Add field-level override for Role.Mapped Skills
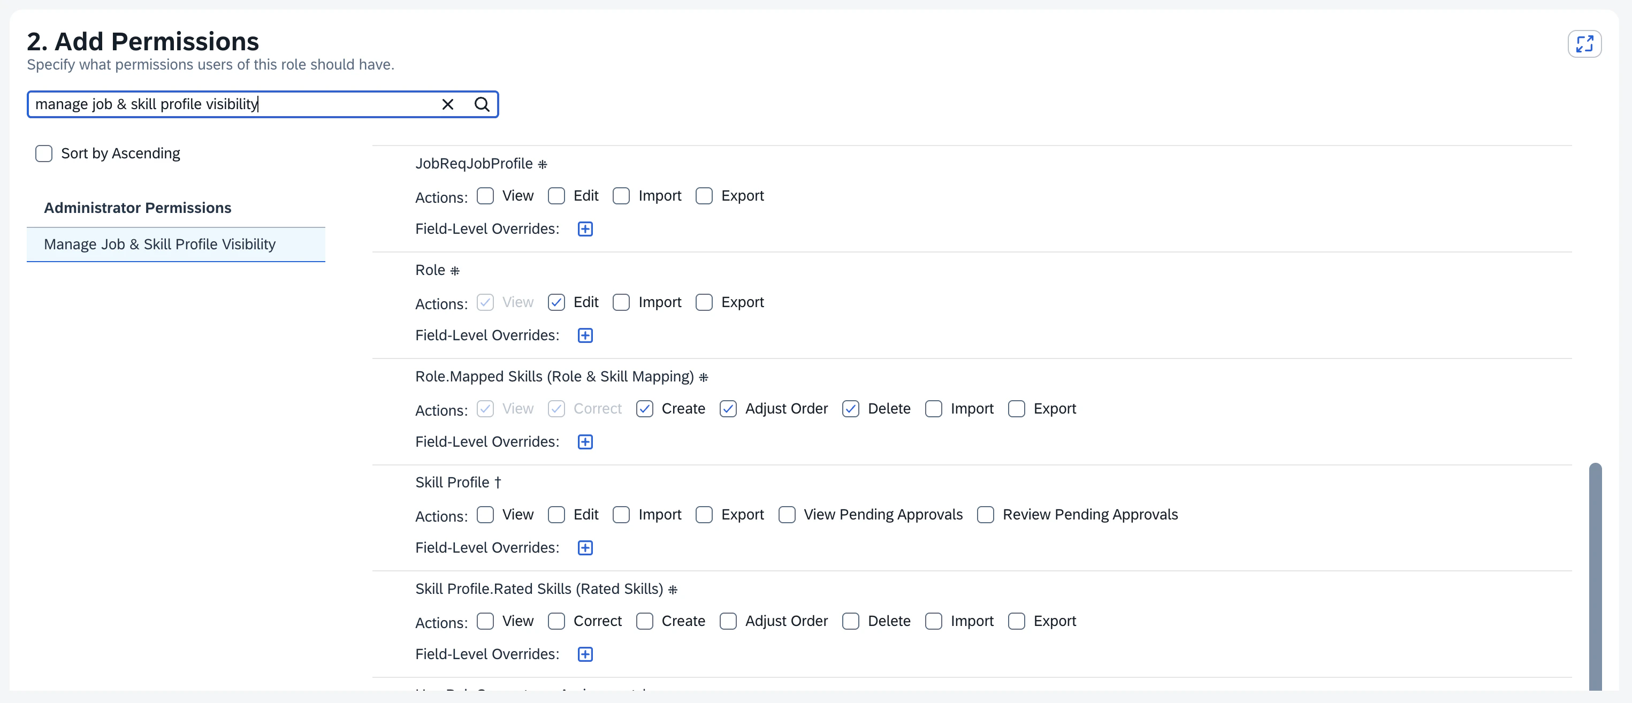Screen dimensions: 1632x703 point(585,441)
